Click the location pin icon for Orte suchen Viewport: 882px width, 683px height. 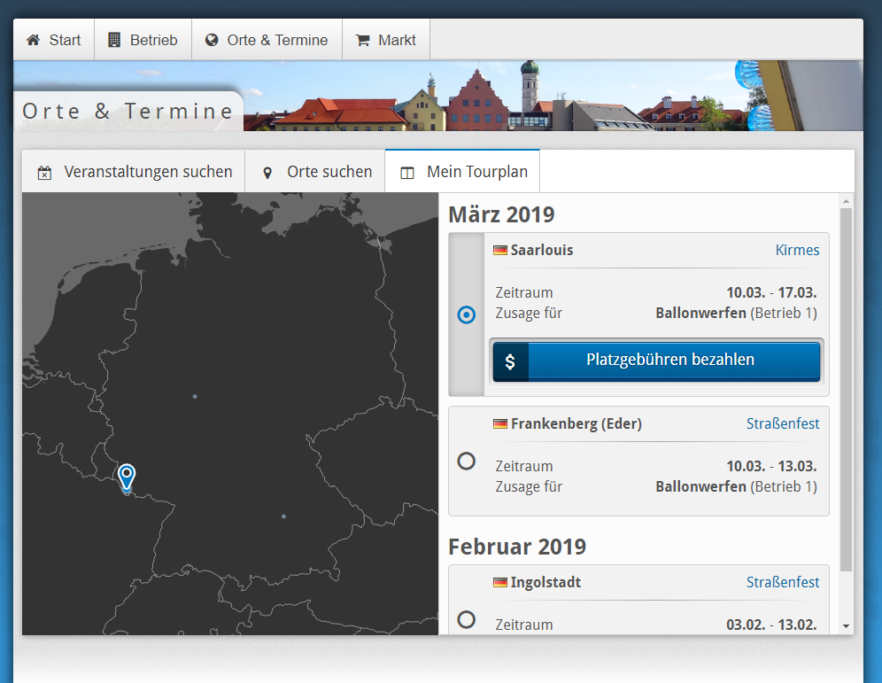pos(267,173)
